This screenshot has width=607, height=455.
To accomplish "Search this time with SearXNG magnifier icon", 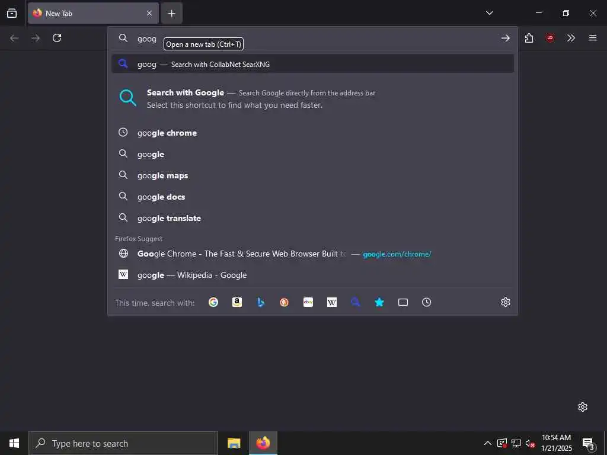I will 356,302.
